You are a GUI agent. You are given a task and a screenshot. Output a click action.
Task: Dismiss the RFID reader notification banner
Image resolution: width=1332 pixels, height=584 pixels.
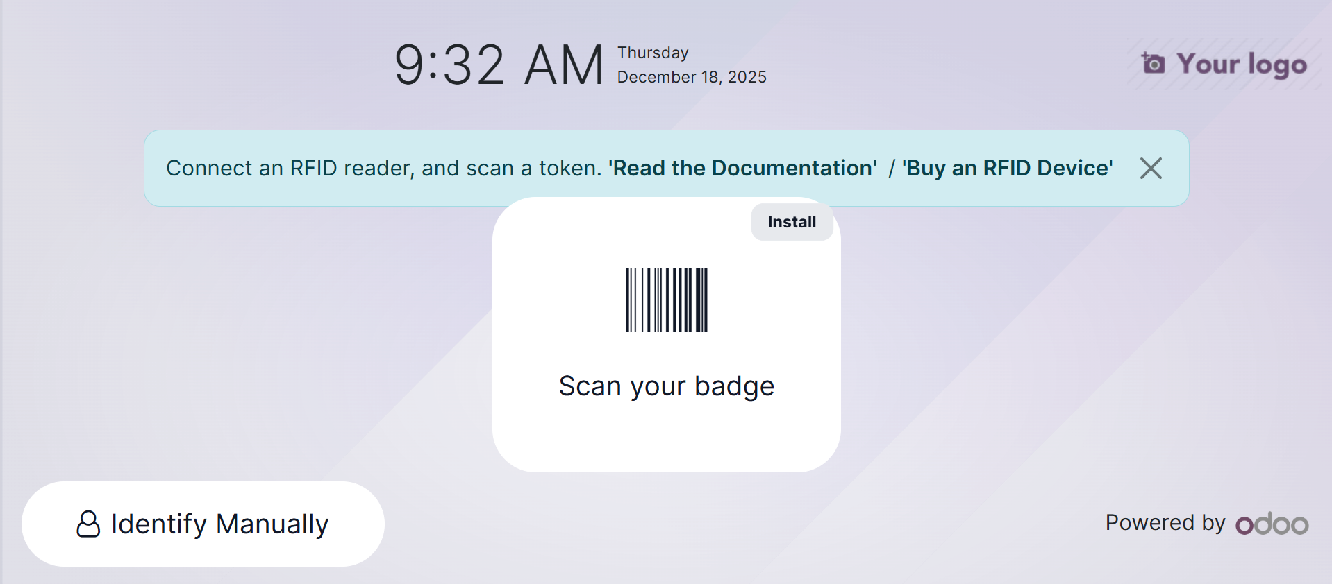(x=1151, y=168)
